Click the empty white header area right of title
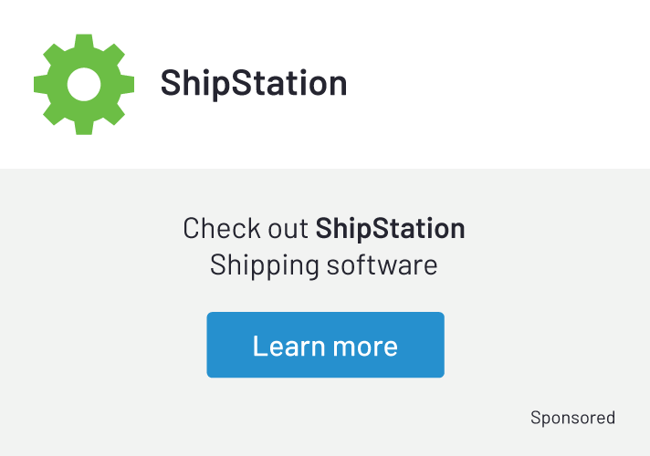Image resolution: width=650 pixels, height=456 pixels. [502, 84]
